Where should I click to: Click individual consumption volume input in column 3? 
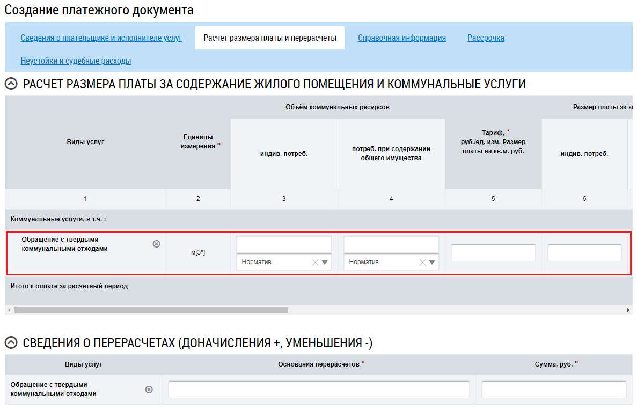pyautogui.click(x=284, y=244)
